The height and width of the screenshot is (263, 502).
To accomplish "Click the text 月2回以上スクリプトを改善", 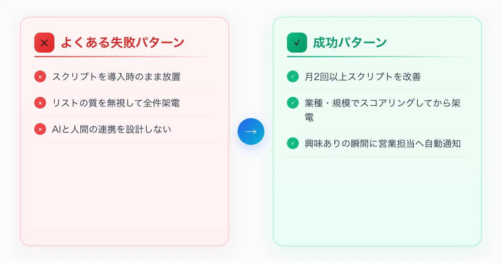I will coord(363,77).
